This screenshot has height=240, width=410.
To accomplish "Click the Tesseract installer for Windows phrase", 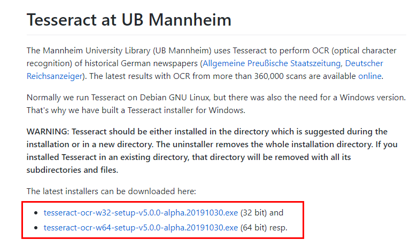I will click(x=186, y=110).
